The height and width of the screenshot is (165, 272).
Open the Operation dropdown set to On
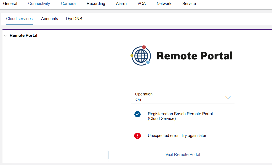point(183,97)
